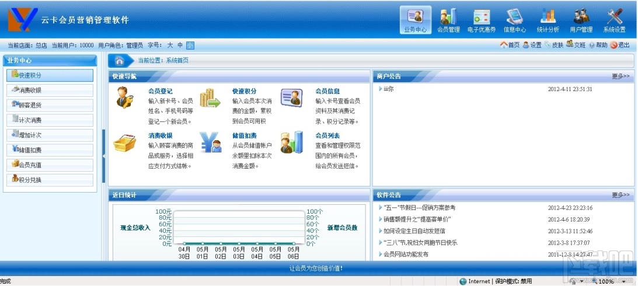Select 快速积分 in the sidebar

coord(50,75)
